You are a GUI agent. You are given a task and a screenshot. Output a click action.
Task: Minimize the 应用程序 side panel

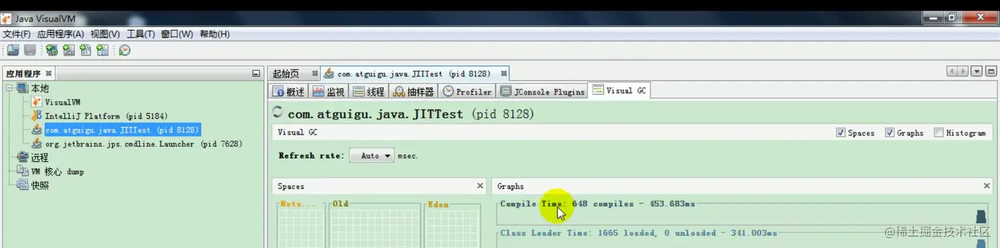coord(256,74)
